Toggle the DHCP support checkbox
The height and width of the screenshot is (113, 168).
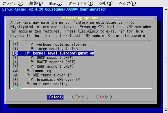15,57
